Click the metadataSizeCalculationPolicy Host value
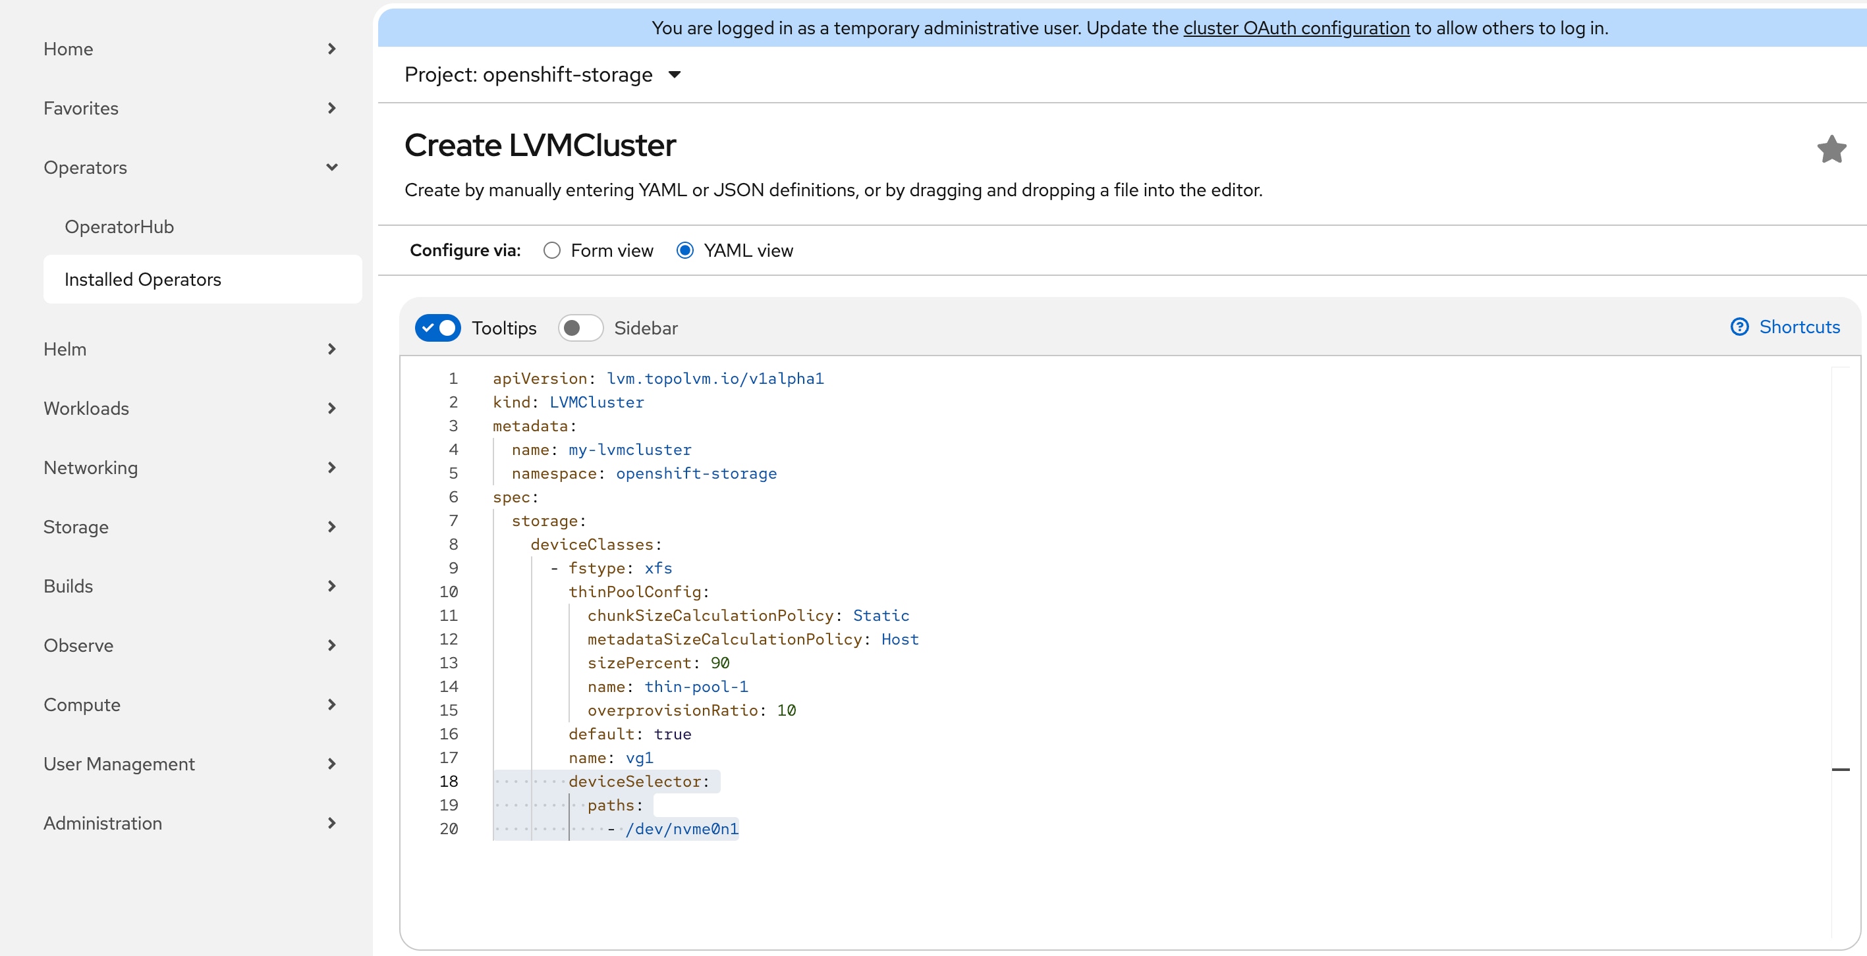Screen dimensions: 1867x956 point(899,639)
